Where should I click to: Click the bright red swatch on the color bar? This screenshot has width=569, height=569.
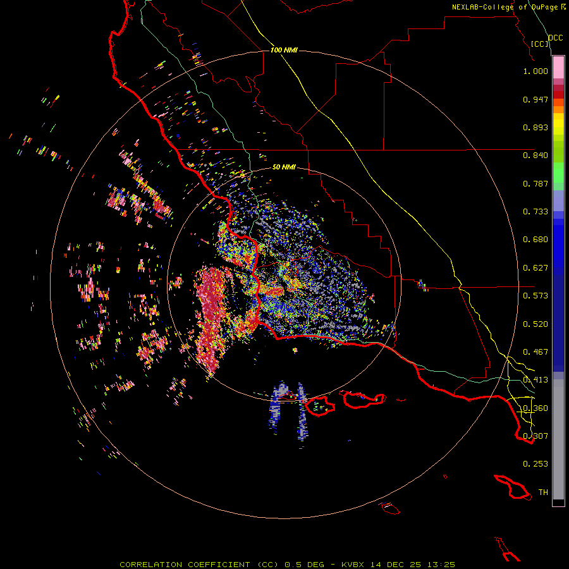point(558,95)
